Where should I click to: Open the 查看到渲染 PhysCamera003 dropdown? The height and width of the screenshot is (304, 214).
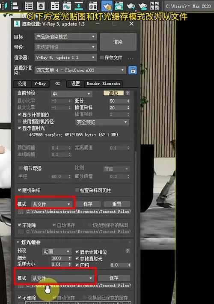pyautogui.click(x=80, y=70)
